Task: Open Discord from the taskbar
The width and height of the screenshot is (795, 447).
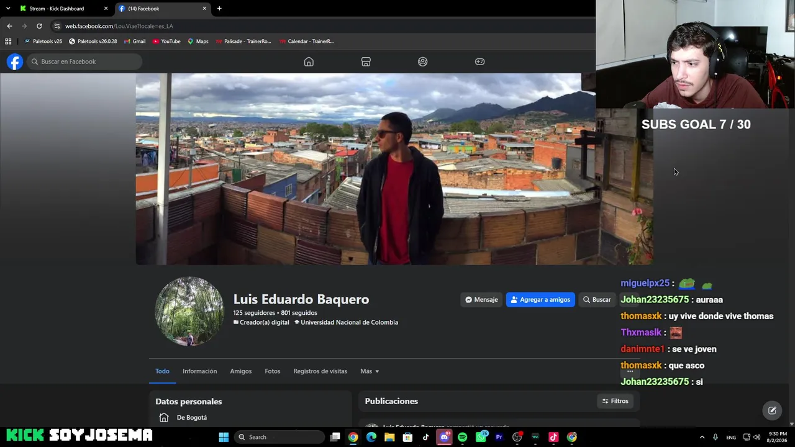Action: (x=444, y=437)
